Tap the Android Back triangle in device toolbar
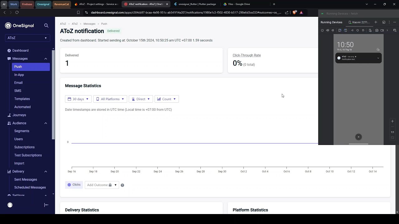399x224 pixels. pyautogui.click(x=352, y=30)
